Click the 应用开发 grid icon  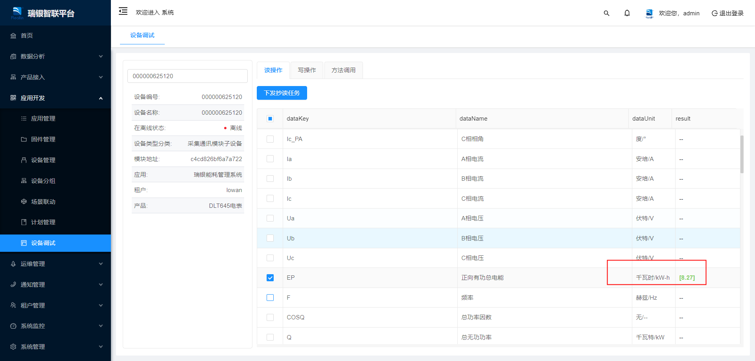pyautogui.click(x=13, y=98)
